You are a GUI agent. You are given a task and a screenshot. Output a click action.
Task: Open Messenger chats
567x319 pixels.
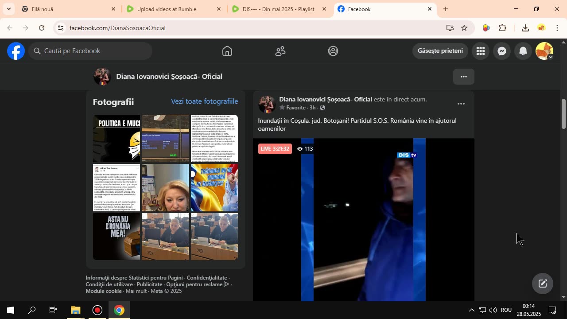[x=502, y=51]
